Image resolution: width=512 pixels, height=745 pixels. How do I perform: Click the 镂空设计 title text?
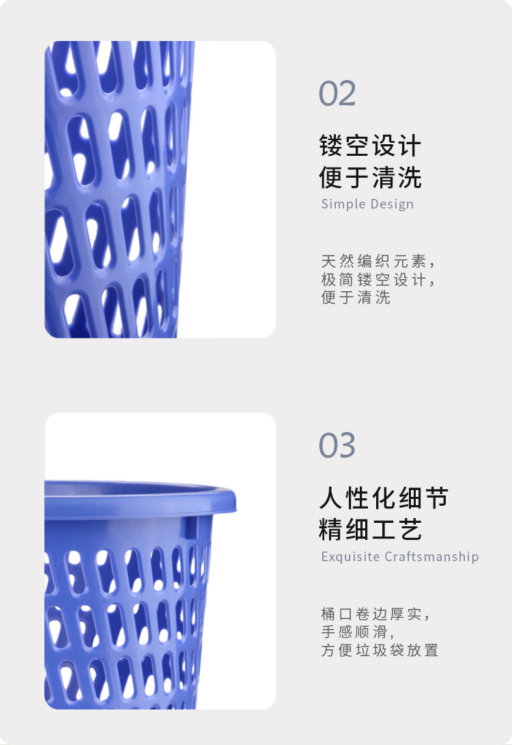[370, 146]
